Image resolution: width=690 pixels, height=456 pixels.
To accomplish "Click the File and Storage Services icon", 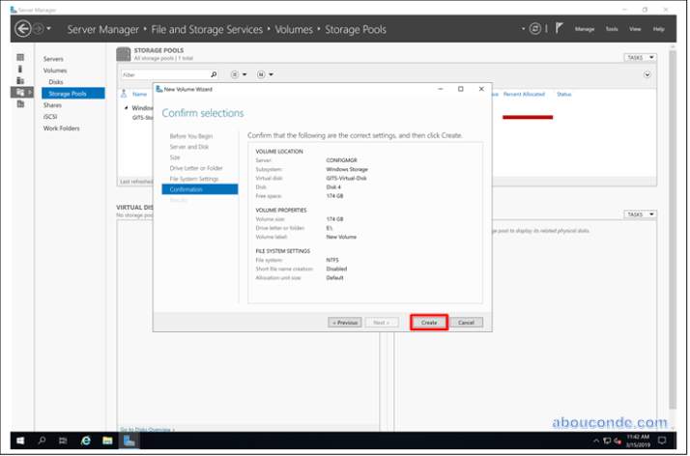I will click(20, 93).
